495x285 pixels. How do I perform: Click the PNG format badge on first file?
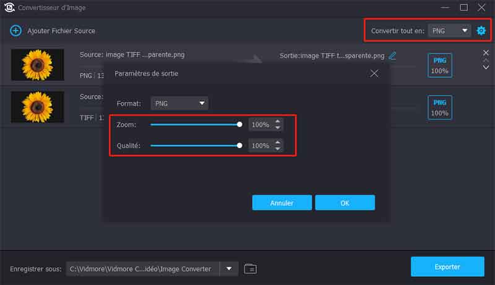pos(440,65)
